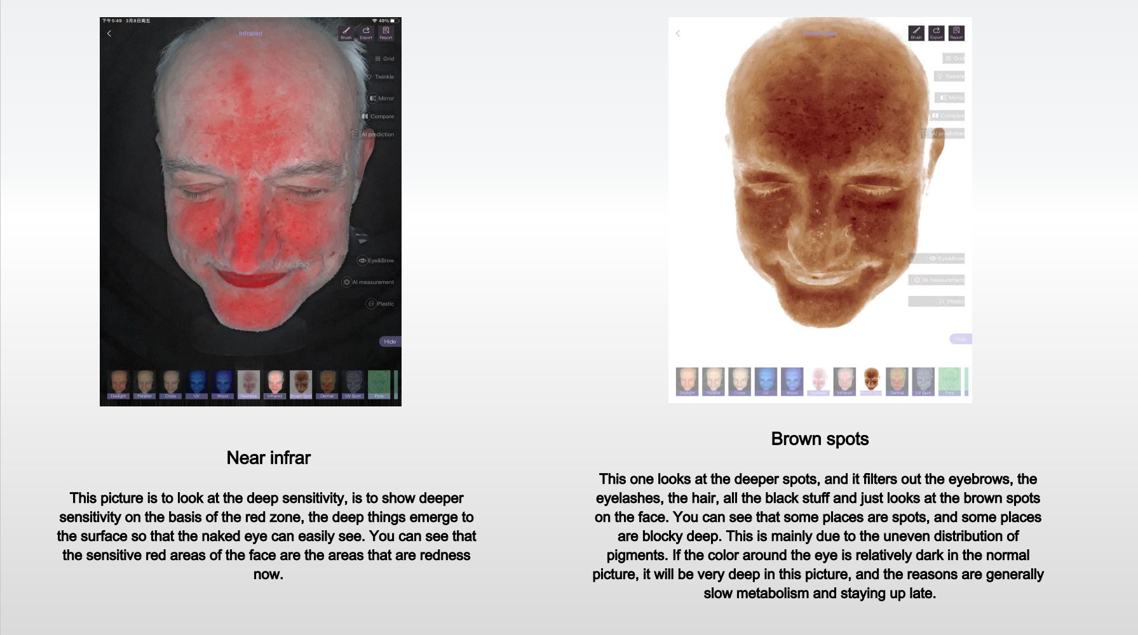1138x635 pixels.
Task: Choose the Dermal thumbnail in the right brown-spot screenshot
Action: pyautogui.click(x=897, y=381)
